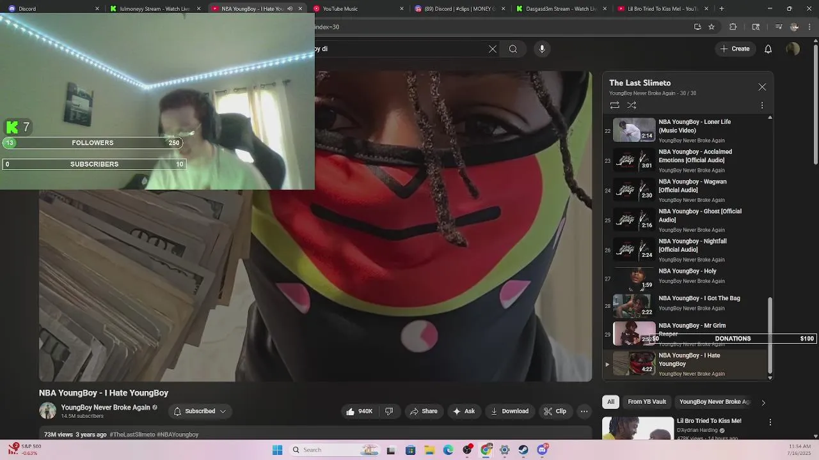Viewport: 819px width, 460px height.
Task: Open Windows Start menu
Action: coord(277,450)
